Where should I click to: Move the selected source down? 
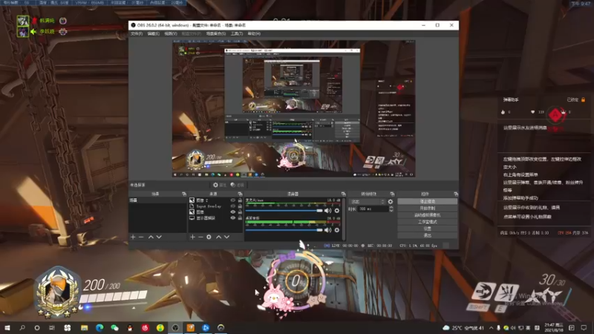[x=226, y=237]
